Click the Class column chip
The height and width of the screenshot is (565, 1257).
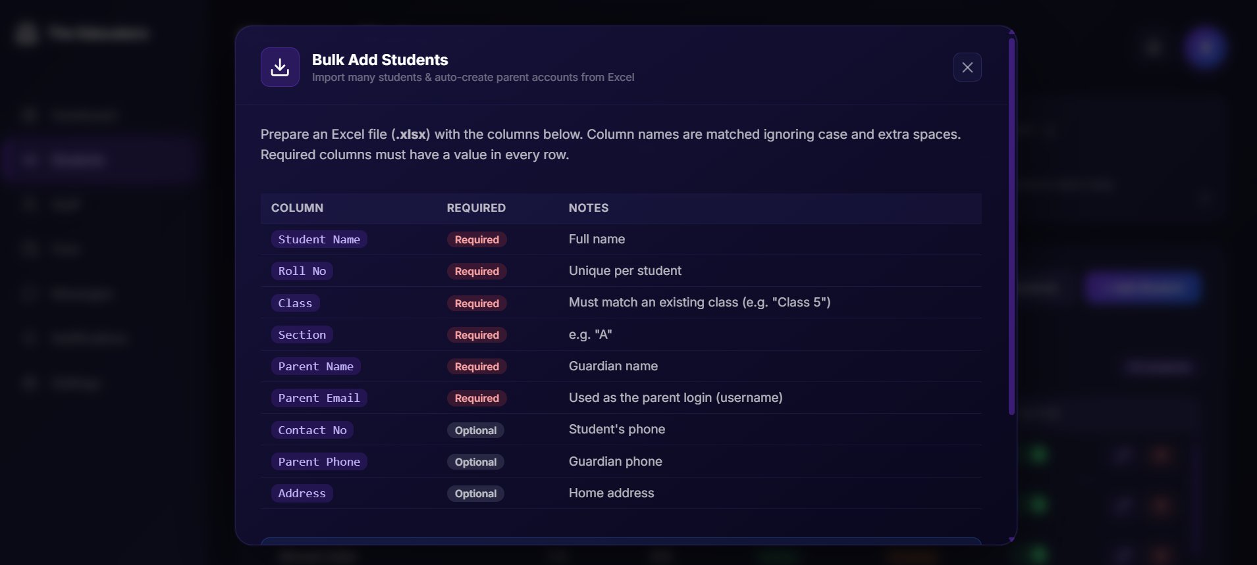click(x=295, y=303)
